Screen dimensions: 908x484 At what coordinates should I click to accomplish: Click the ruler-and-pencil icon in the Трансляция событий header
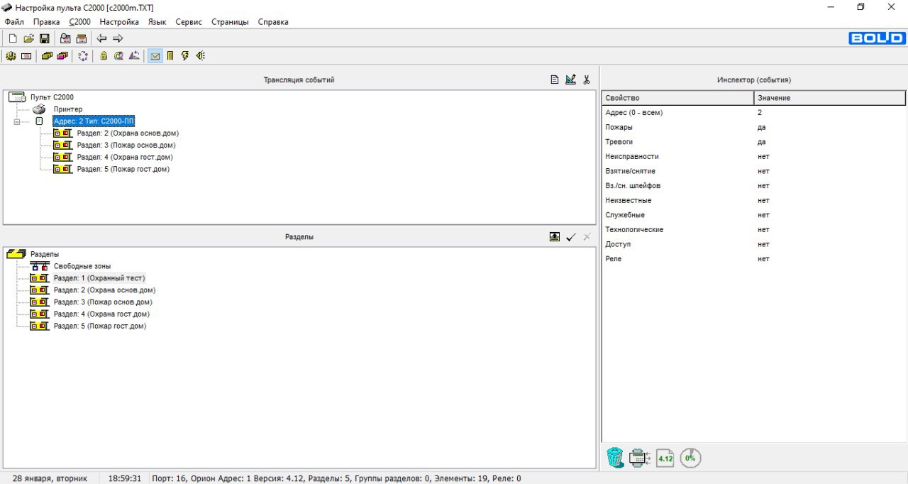570,79
